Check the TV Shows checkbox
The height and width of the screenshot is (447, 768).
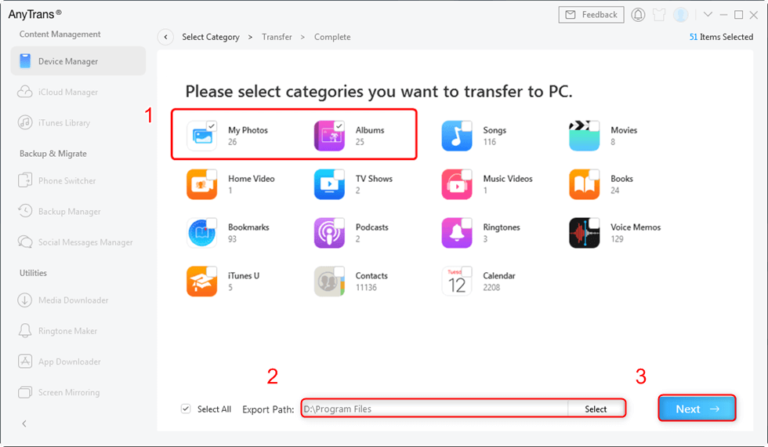click(339, 174)
